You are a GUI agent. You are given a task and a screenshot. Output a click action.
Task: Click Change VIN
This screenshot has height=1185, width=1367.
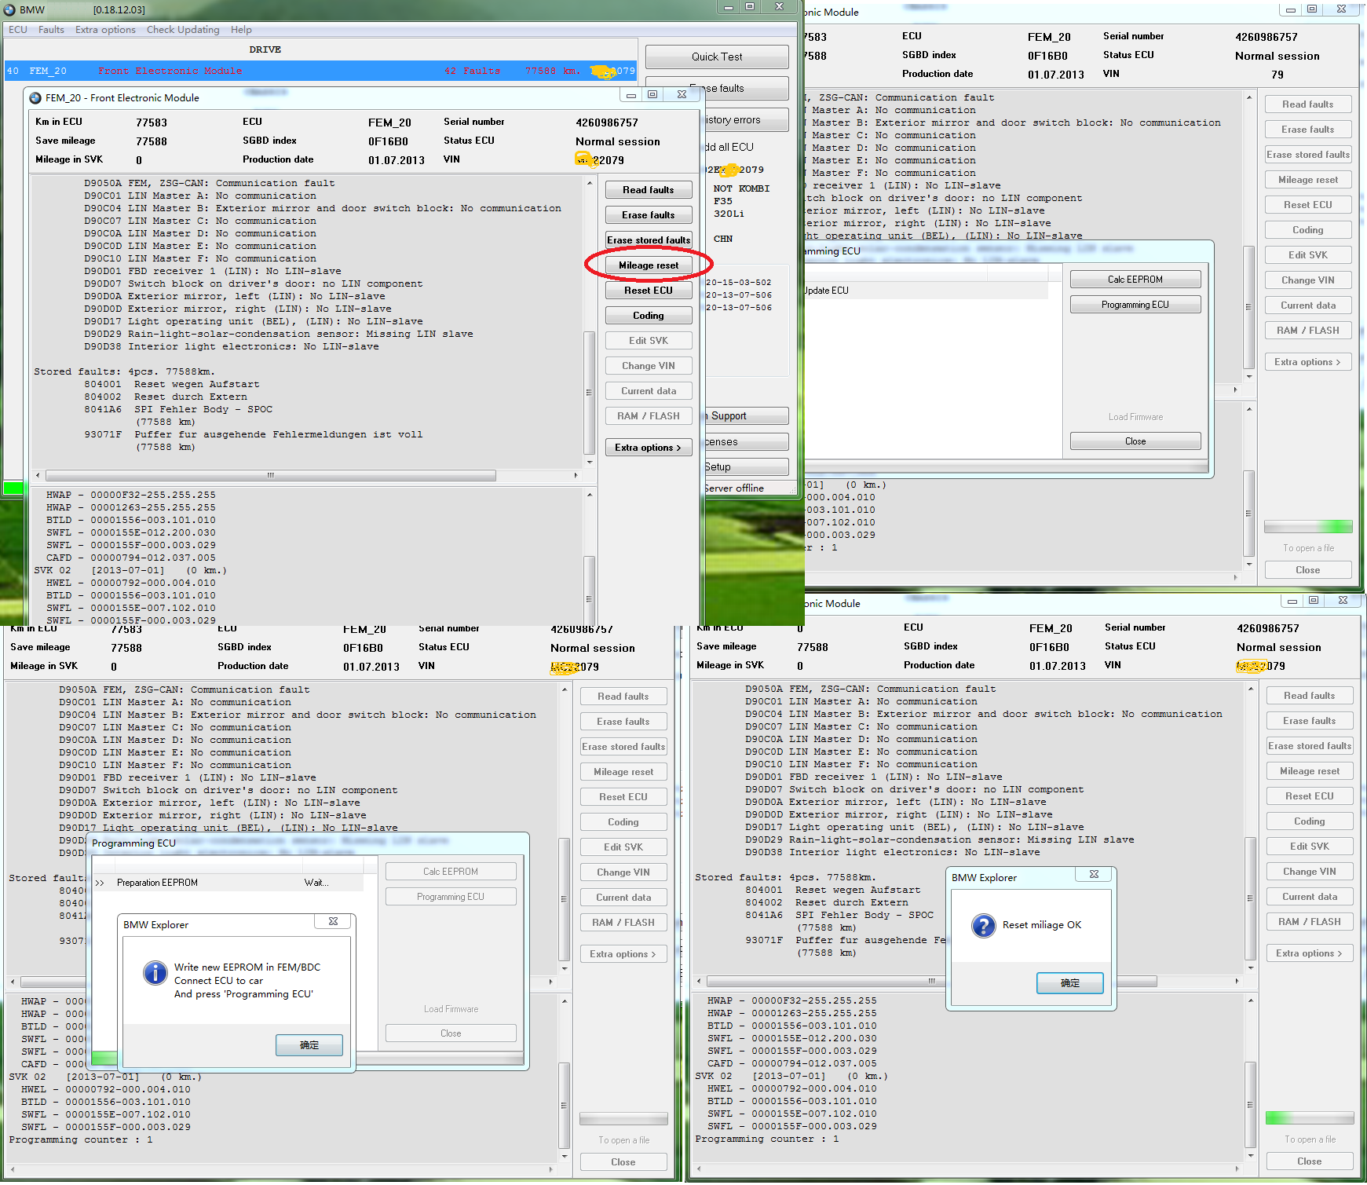[x=648, y=365]
